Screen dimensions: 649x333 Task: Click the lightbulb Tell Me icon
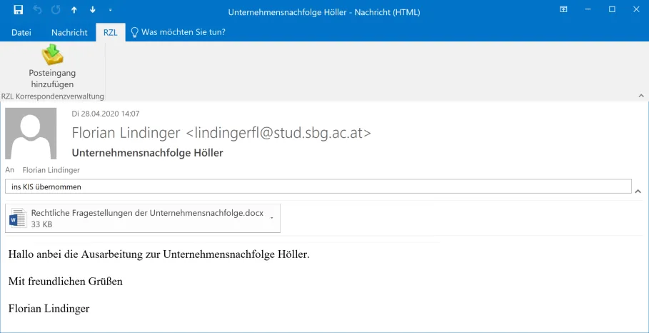tap(134, 32)
